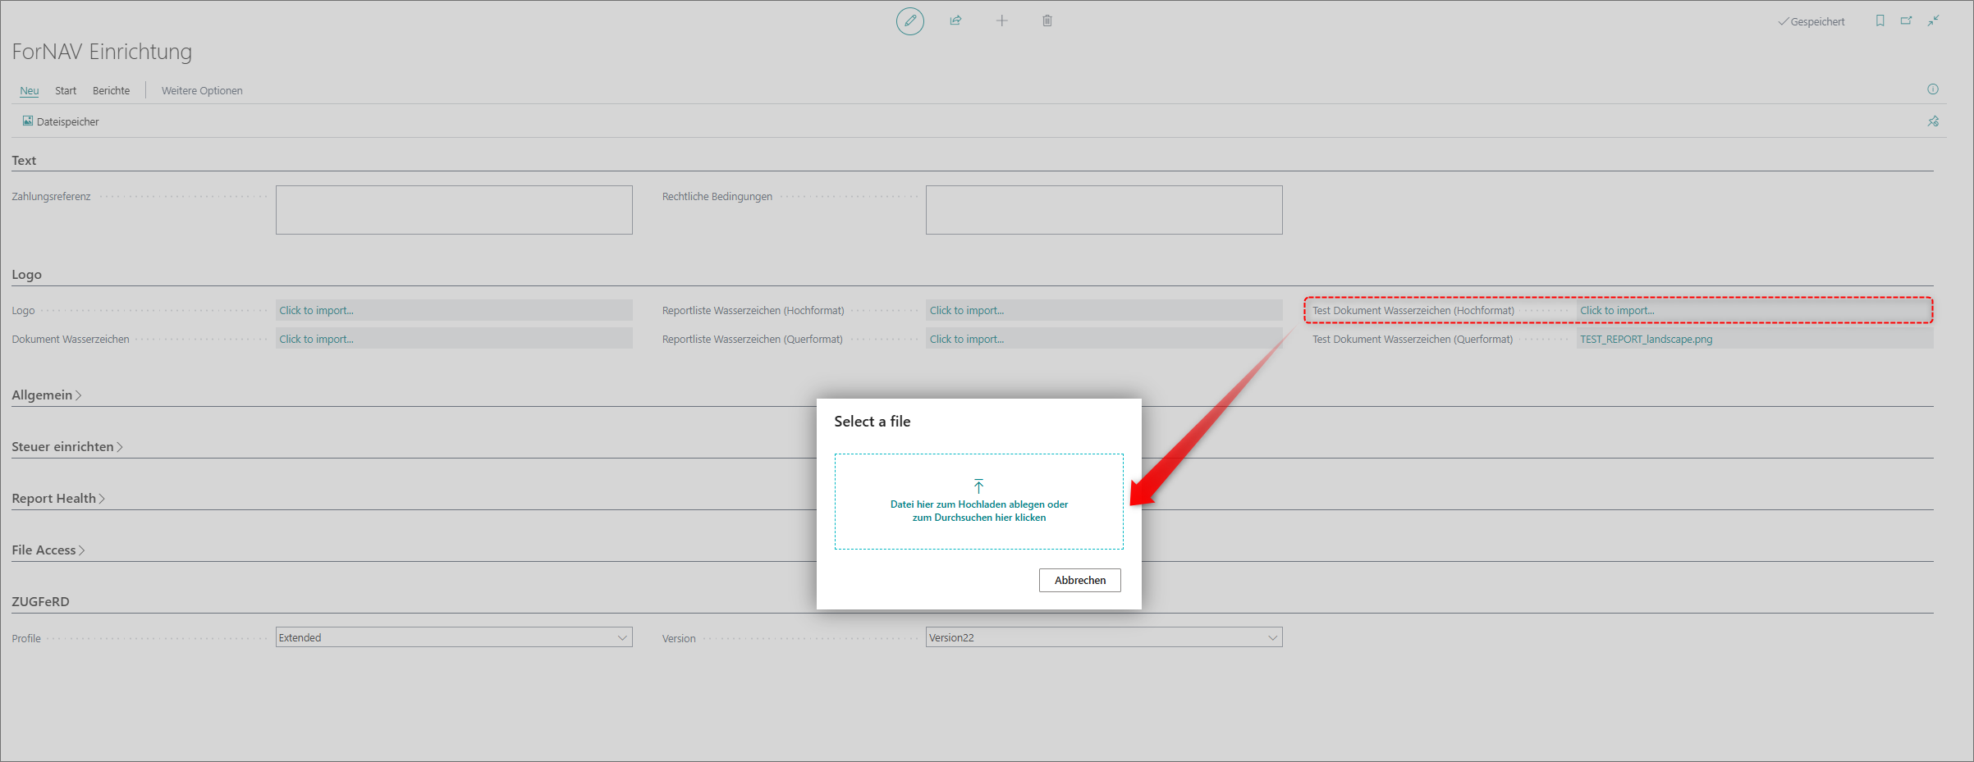Click the upload arrow icon in dialog

[978, 486]
